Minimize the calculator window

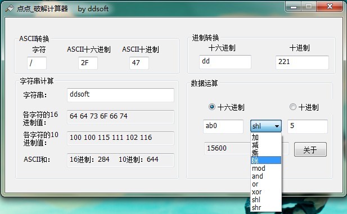(x=294, y=7)
